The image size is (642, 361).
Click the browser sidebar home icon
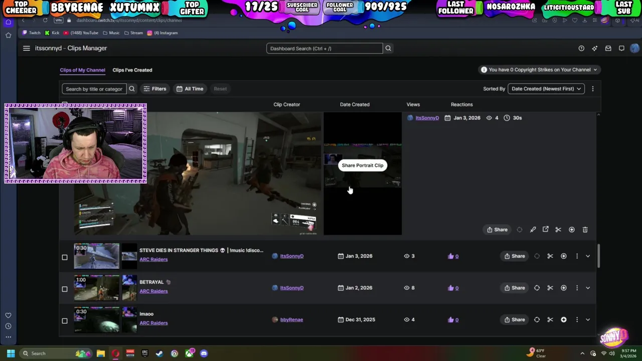8,22
